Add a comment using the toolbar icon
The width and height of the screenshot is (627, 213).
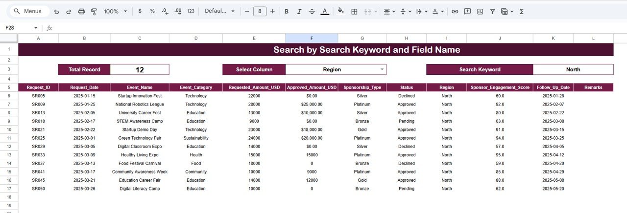pos(467,11)
